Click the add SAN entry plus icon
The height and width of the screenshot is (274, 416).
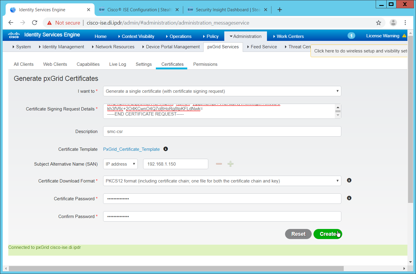pos(231,164)
